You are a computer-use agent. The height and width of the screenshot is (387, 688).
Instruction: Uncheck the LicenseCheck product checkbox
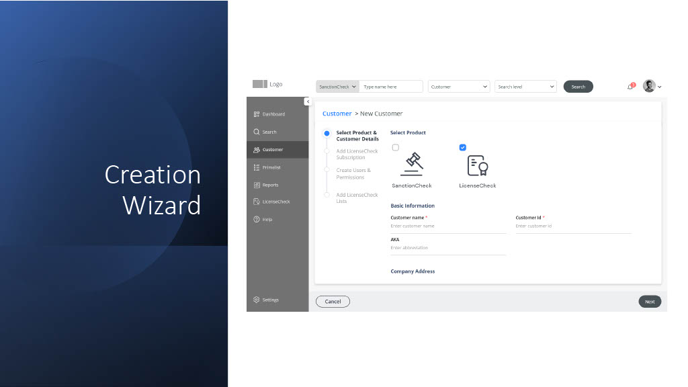462,147
